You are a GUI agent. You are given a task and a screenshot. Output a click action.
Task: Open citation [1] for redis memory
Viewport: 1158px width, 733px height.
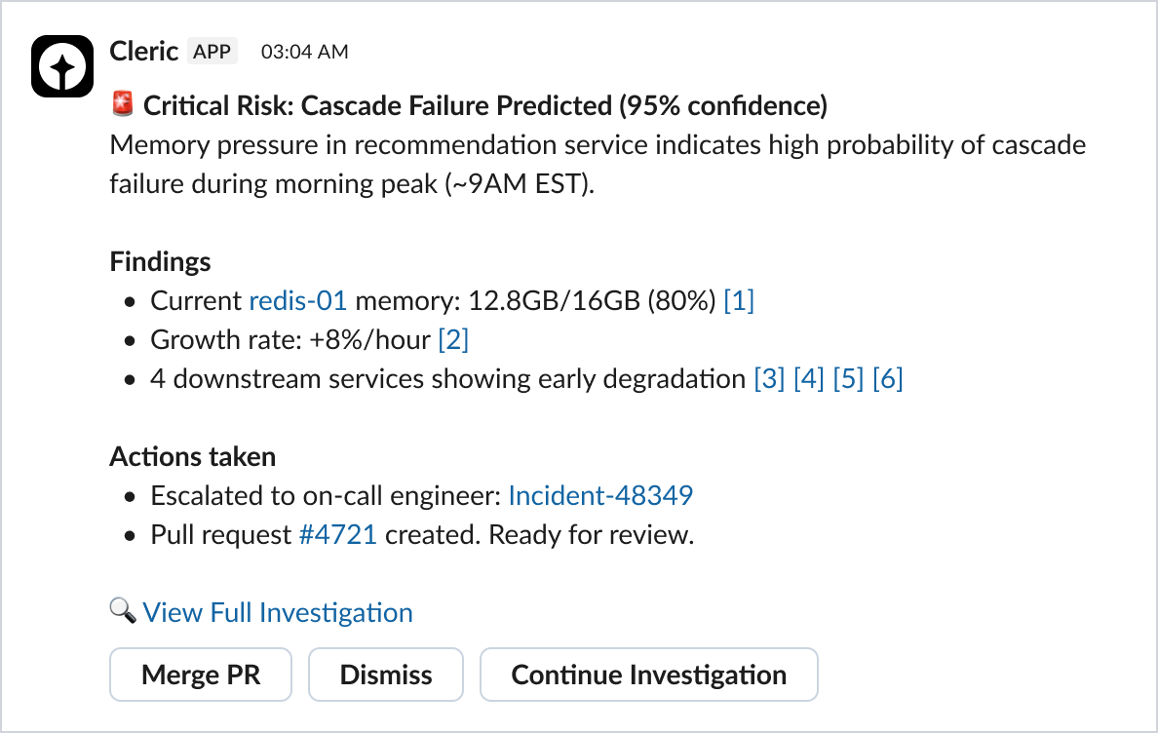738,301
